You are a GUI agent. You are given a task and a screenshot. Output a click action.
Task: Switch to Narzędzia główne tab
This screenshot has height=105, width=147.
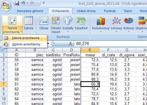tap(30, 11)
